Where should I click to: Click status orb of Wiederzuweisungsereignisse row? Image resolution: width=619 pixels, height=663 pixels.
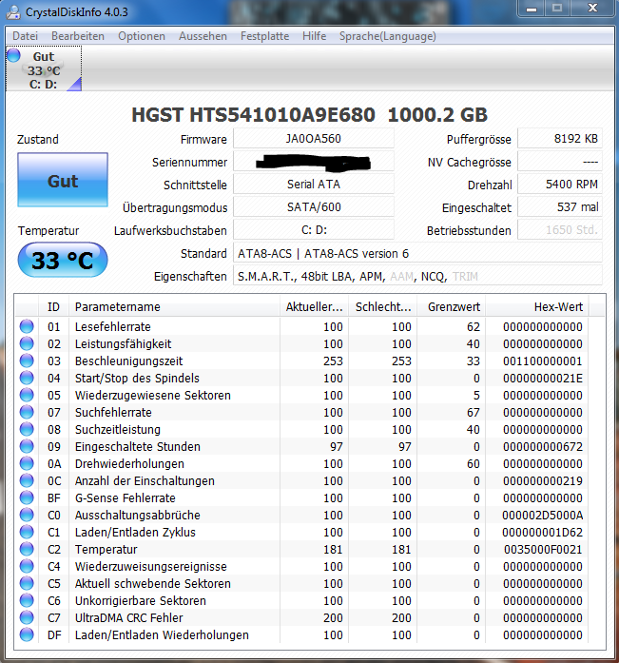[27, 566]
